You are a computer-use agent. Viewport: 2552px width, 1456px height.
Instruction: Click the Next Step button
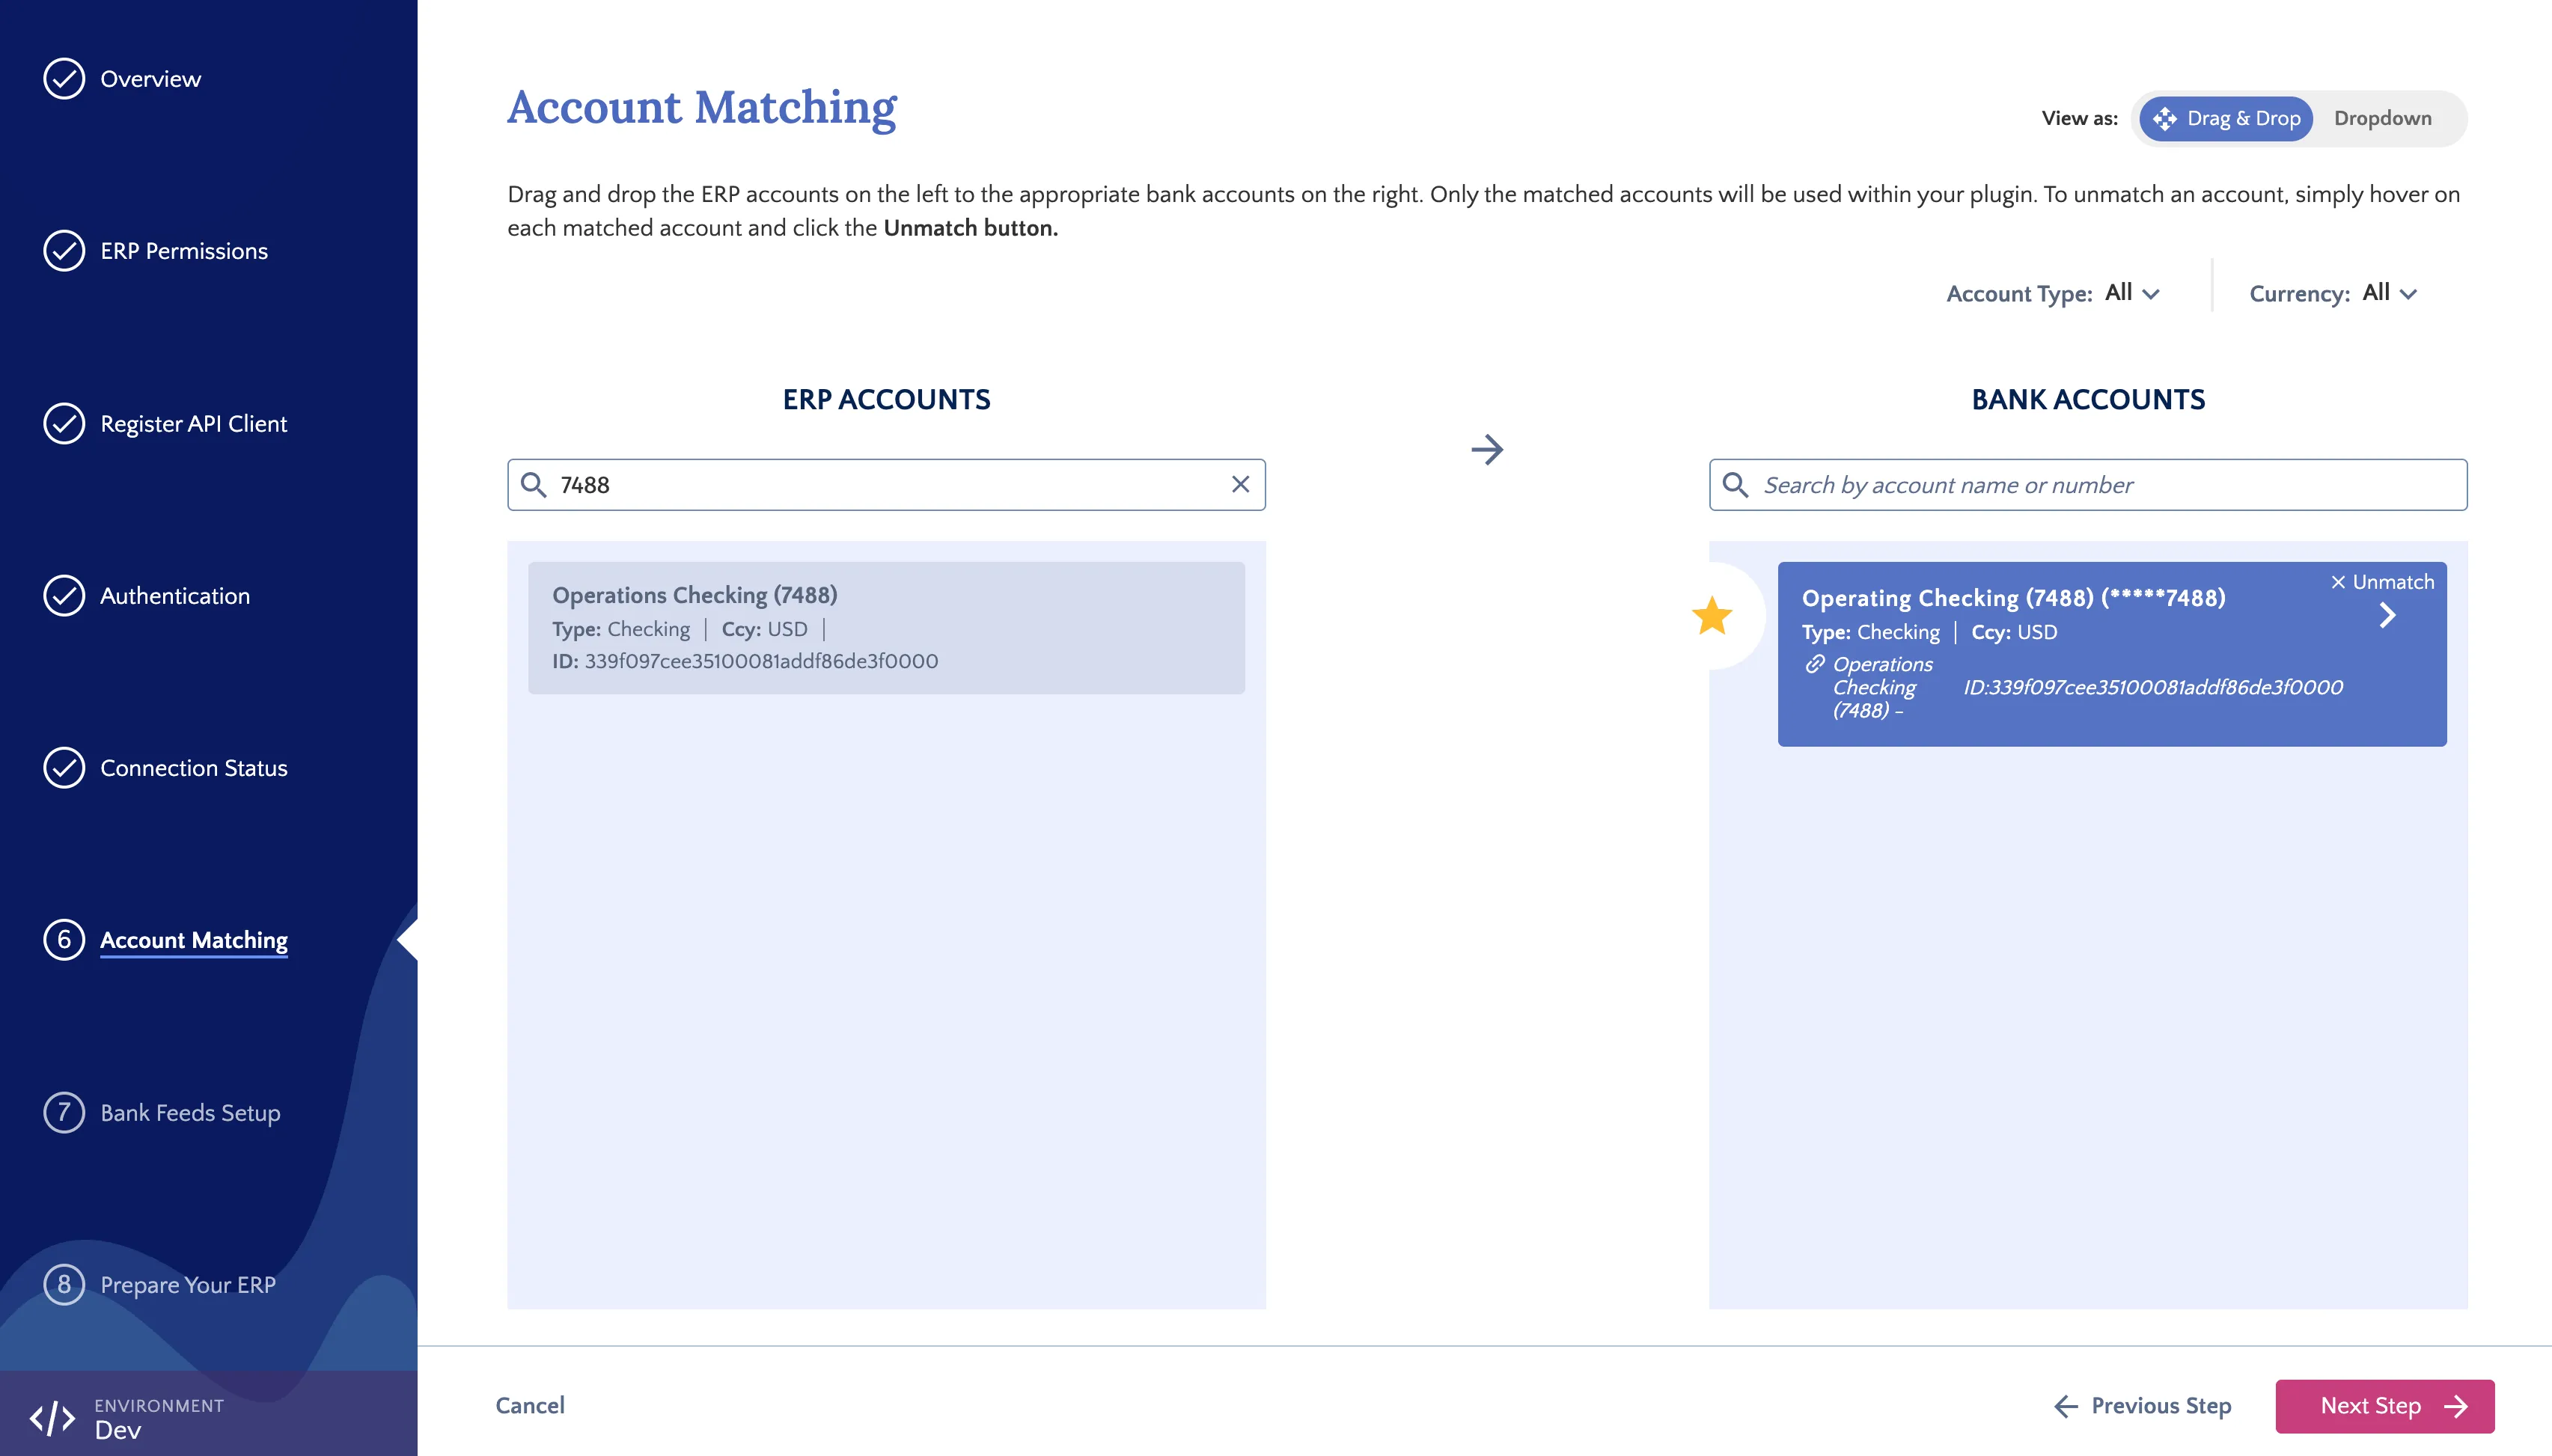point(2385,1406)
